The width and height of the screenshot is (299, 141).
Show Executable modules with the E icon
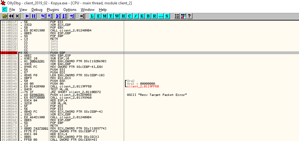pyautogui.click(x=98, y=16)
